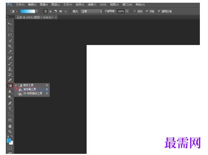The width and height of the screenshot is (208, 155).
Task: Click the opacity 100% field
Action: 121,11
